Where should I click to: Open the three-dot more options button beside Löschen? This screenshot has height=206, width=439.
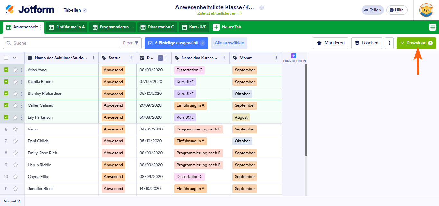point(389,43)
